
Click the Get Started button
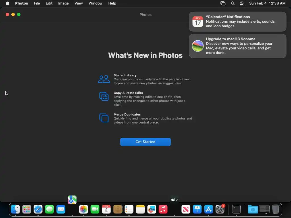tap(145, 142)
